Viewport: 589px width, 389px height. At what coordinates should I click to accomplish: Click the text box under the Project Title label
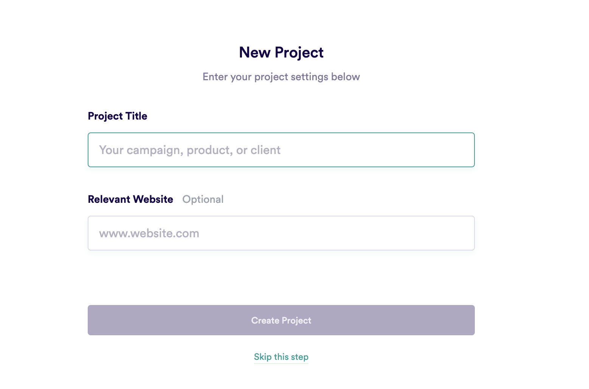(281, 150)
